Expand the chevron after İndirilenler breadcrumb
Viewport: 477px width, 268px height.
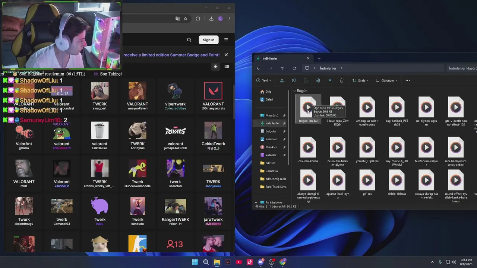pos(341,68)
